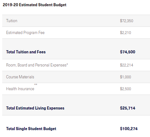This screenshot has height=137, width=150.
Task: Click the double asterisk footnote marker
Action: pos(36,84)
